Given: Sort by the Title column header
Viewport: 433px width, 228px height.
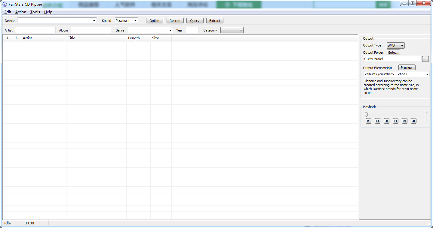Looking at the screenshot, I should [96, 38].
